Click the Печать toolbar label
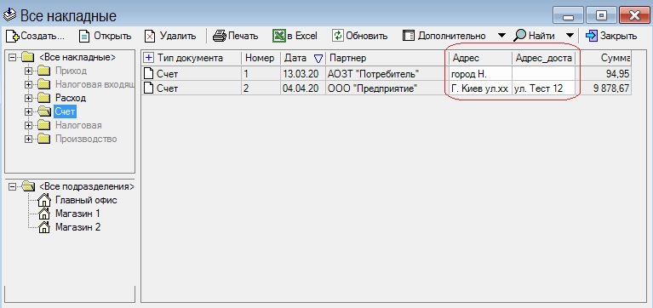653x308 pixels. [243, 36]
